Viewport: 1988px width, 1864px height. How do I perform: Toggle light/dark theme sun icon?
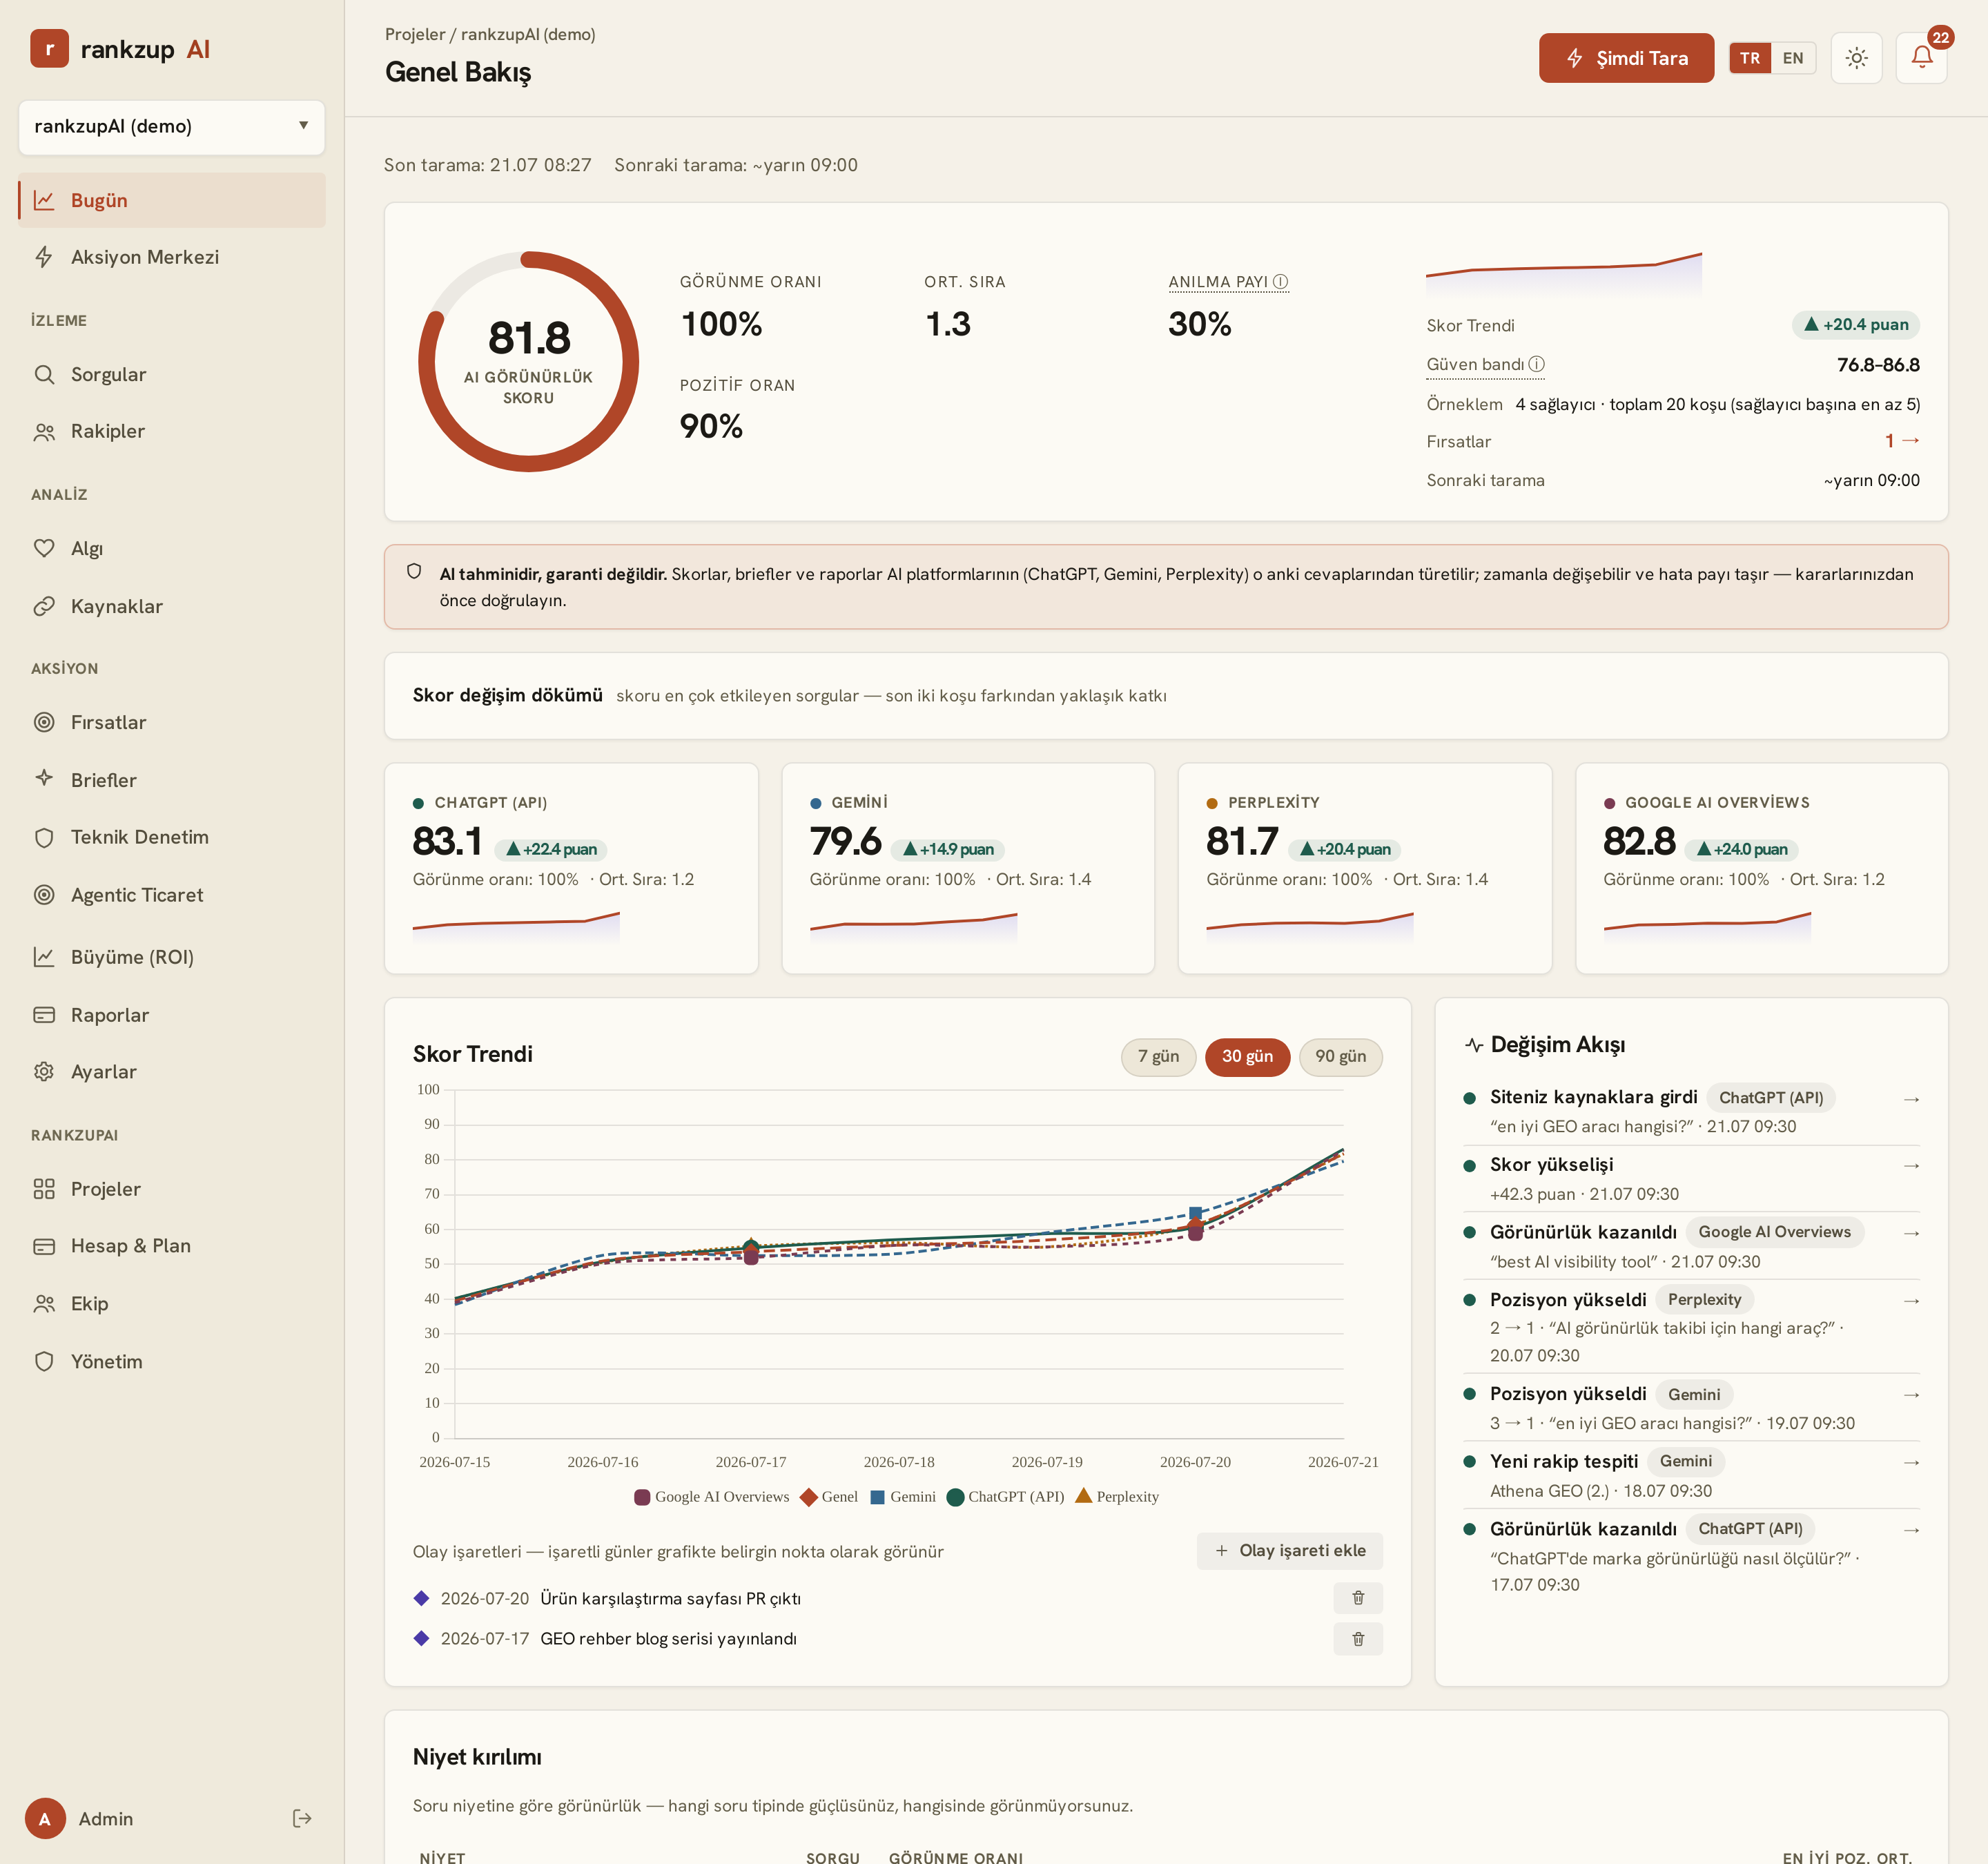[1856, 58]
